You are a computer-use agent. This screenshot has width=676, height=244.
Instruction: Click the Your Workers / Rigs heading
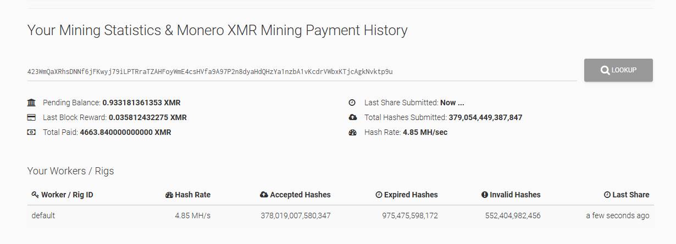coord(70,171)
